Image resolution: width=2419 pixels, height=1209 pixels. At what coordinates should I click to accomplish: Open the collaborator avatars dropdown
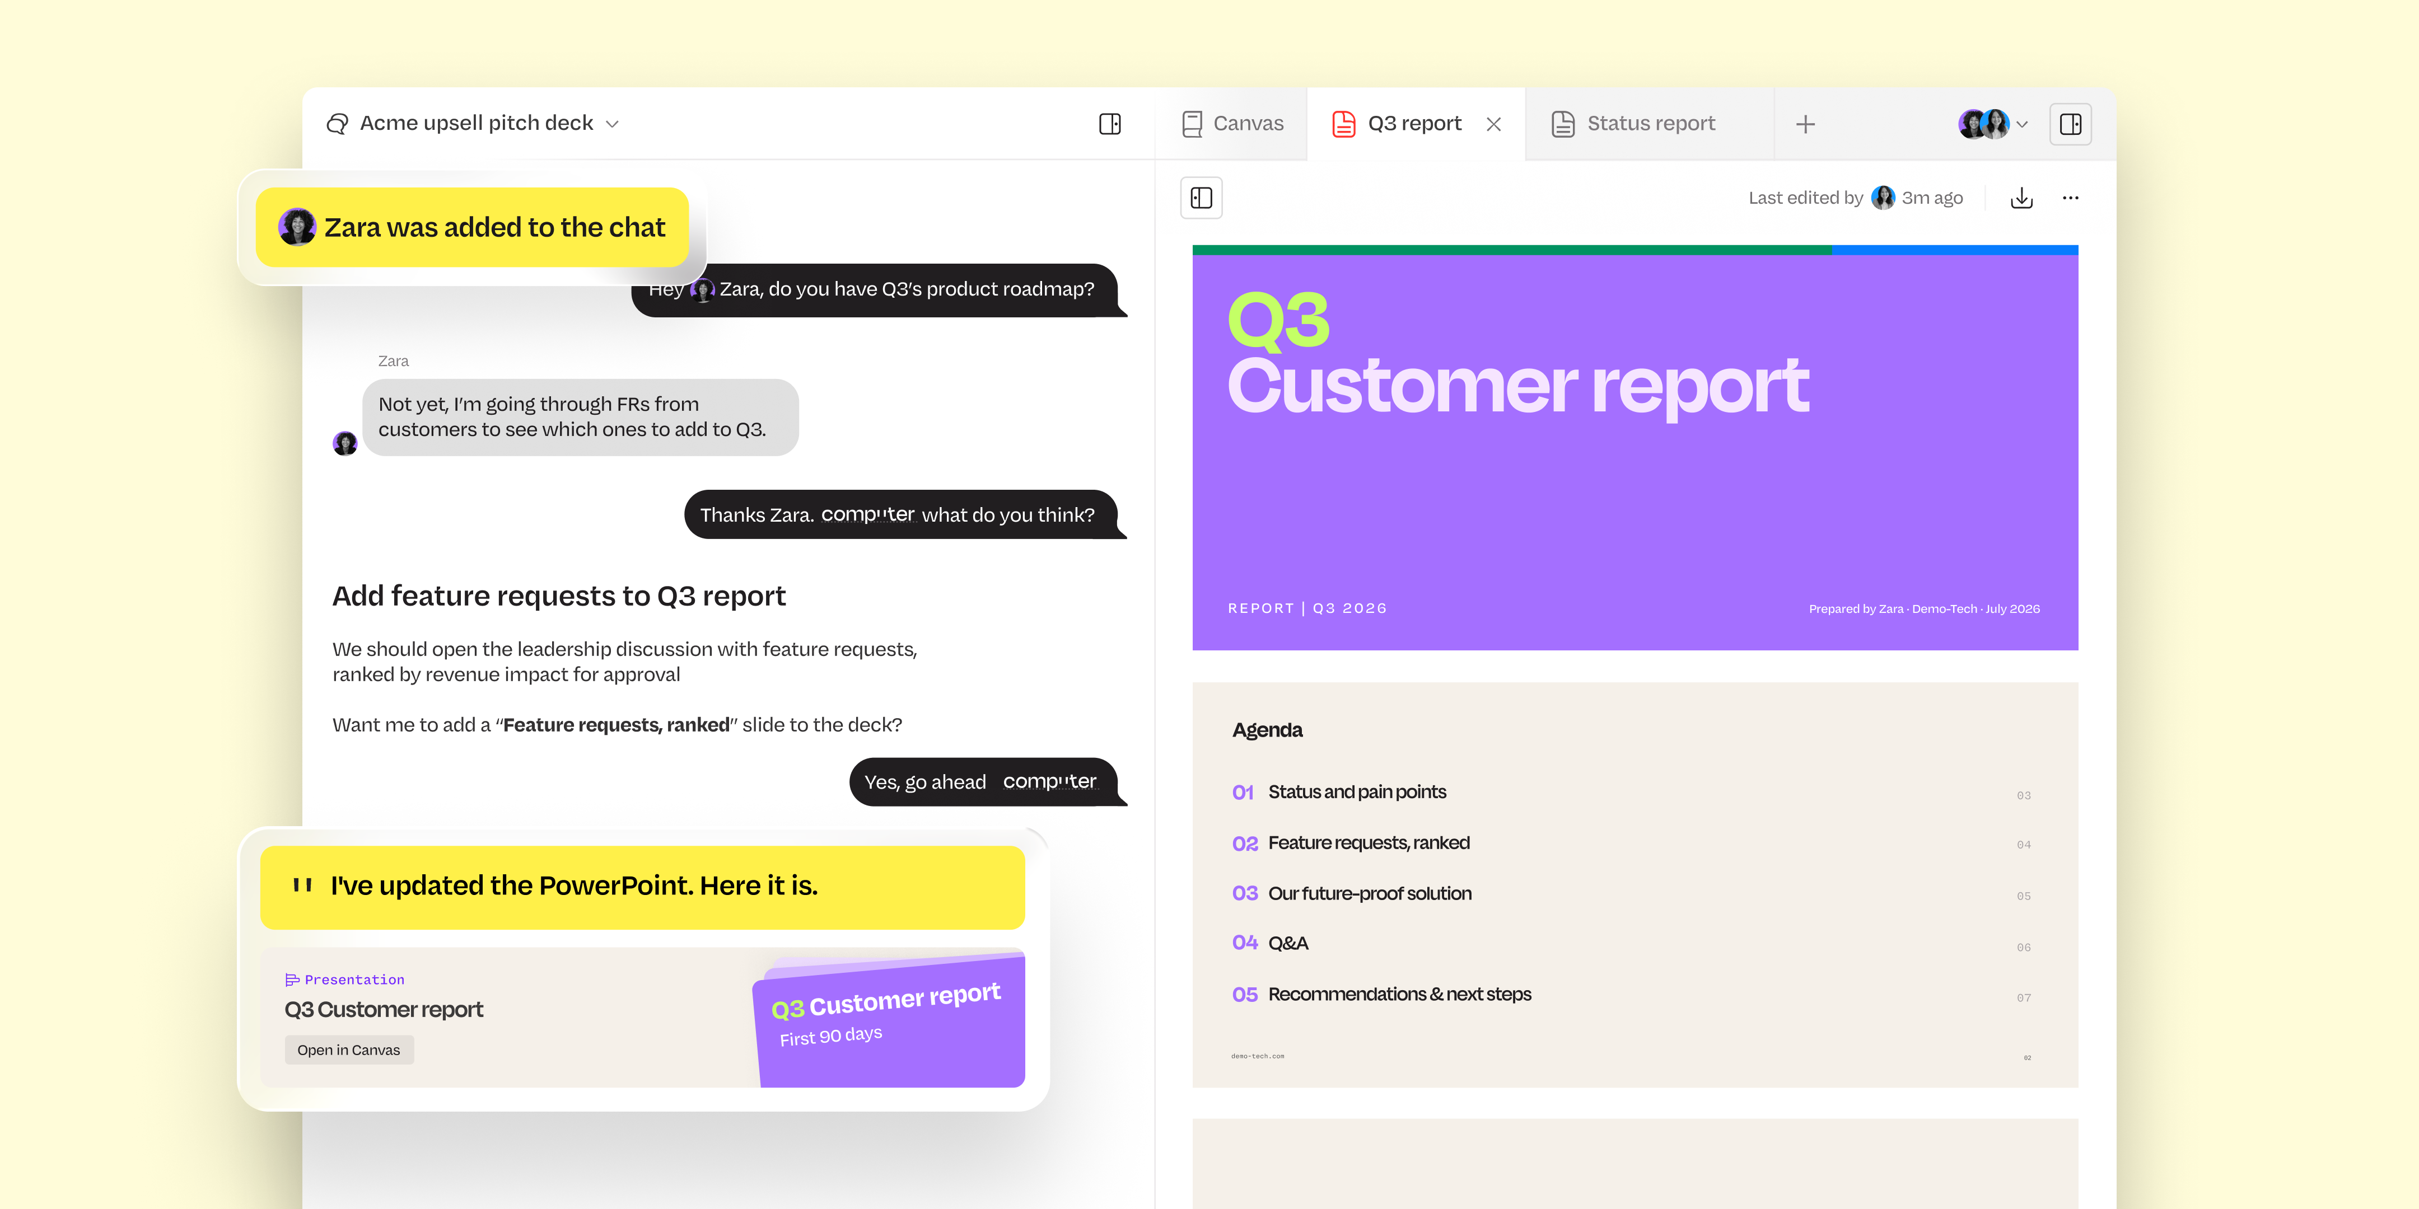pos(1993,124)
